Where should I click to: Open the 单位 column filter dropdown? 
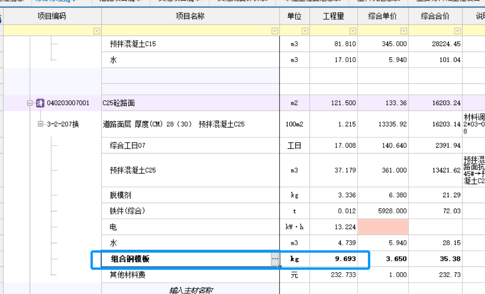[304, 31]
